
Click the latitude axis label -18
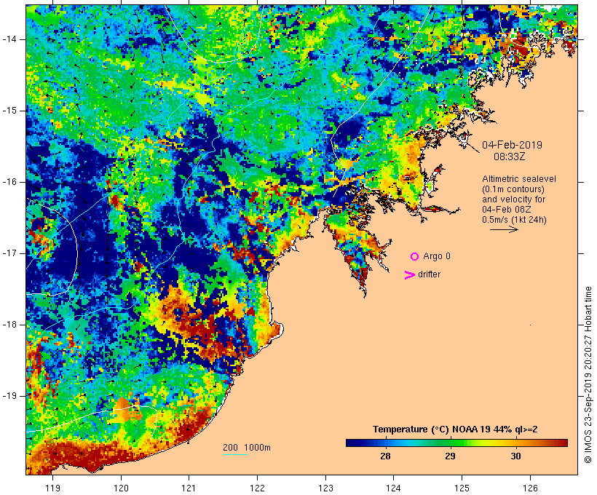click(x=9, y=325)
